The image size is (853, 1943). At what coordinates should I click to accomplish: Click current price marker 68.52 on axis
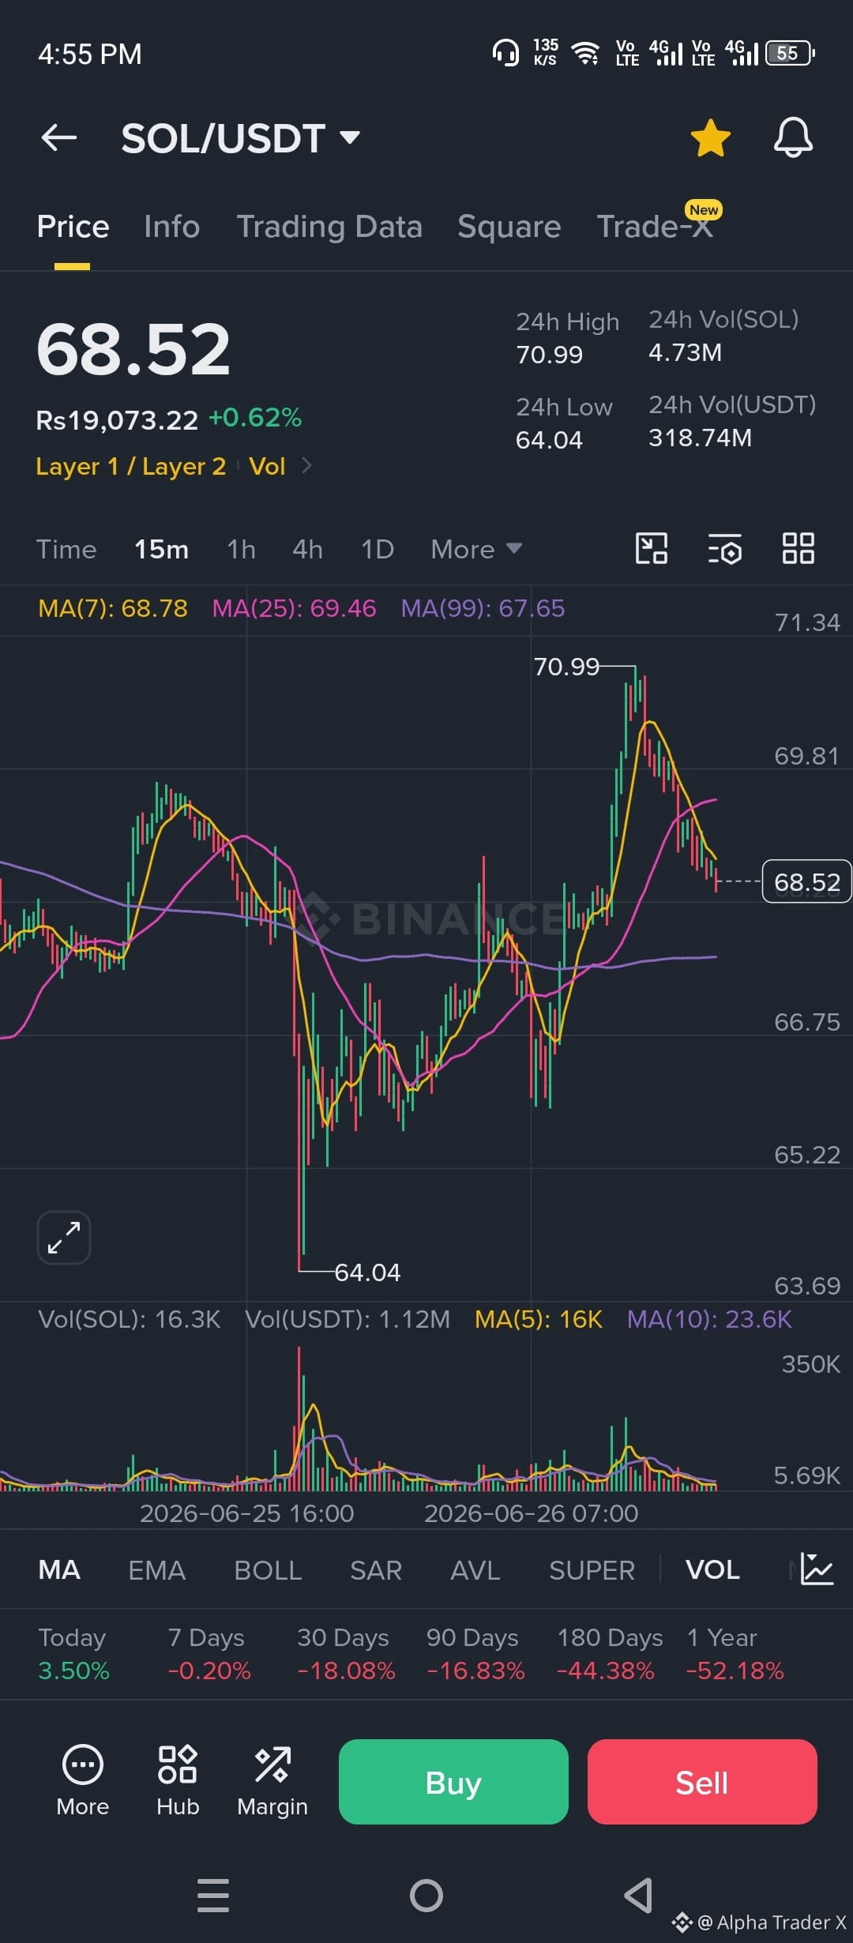(806, 881)
